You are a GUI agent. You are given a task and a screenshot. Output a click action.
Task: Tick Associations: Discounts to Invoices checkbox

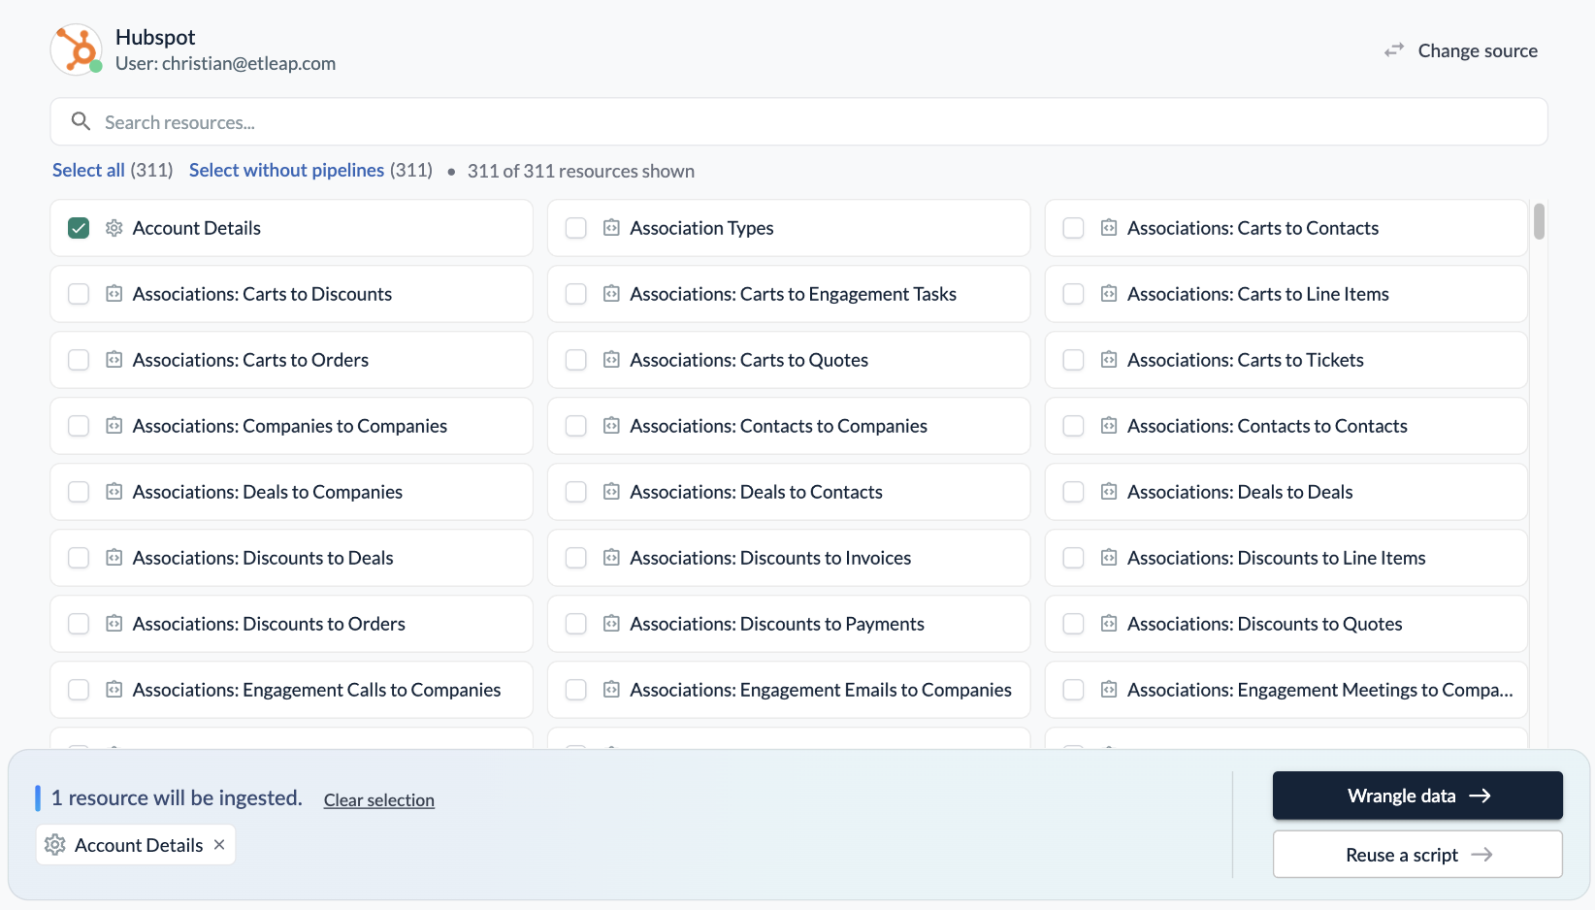576,558
